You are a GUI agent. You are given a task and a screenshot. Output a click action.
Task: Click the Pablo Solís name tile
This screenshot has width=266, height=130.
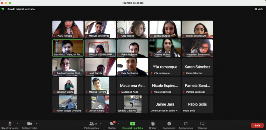(198, 104)
